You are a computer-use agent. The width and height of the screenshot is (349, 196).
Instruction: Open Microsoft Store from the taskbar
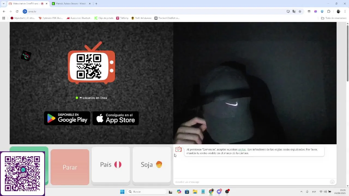pos(187,192)
